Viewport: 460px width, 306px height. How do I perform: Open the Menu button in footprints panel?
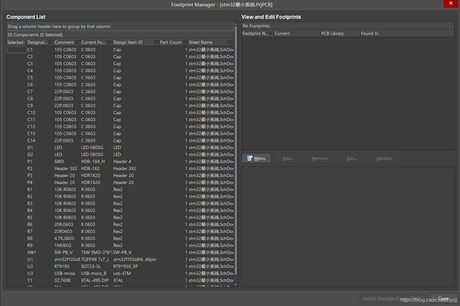(257, 158)
